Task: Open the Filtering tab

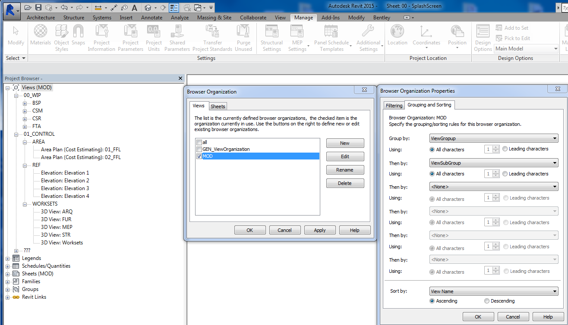Action: tap(394, 106)
